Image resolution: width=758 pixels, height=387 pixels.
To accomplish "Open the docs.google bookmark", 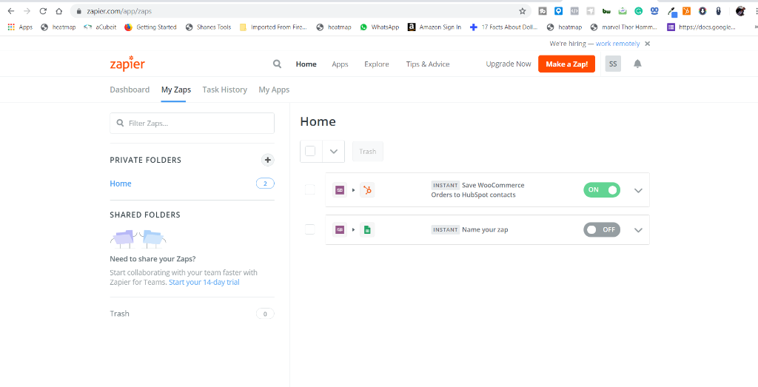I will coord(701,27).
